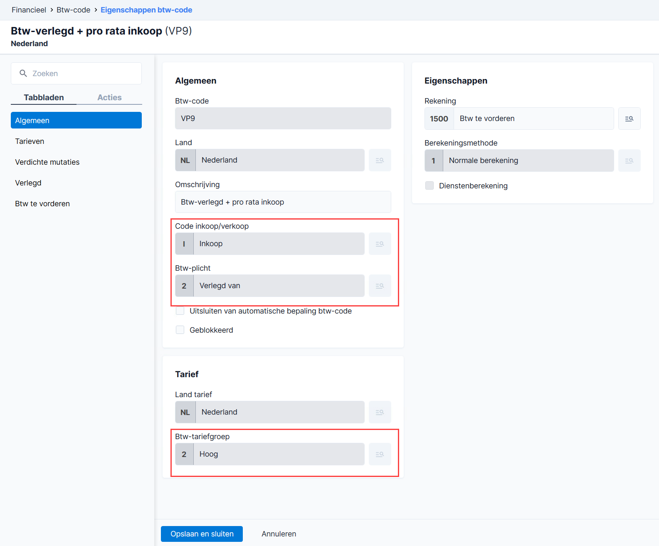
Task: Open lookup icon for Btw-plicht field
Action: click(380, 286)
